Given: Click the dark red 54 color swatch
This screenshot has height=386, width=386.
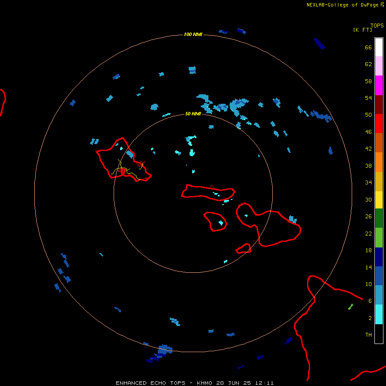Looking at the screenshot, I should 379,105.
